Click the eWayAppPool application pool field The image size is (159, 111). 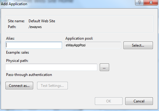click(93, 45)
